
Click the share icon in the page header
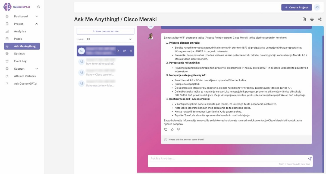point(320,19)
